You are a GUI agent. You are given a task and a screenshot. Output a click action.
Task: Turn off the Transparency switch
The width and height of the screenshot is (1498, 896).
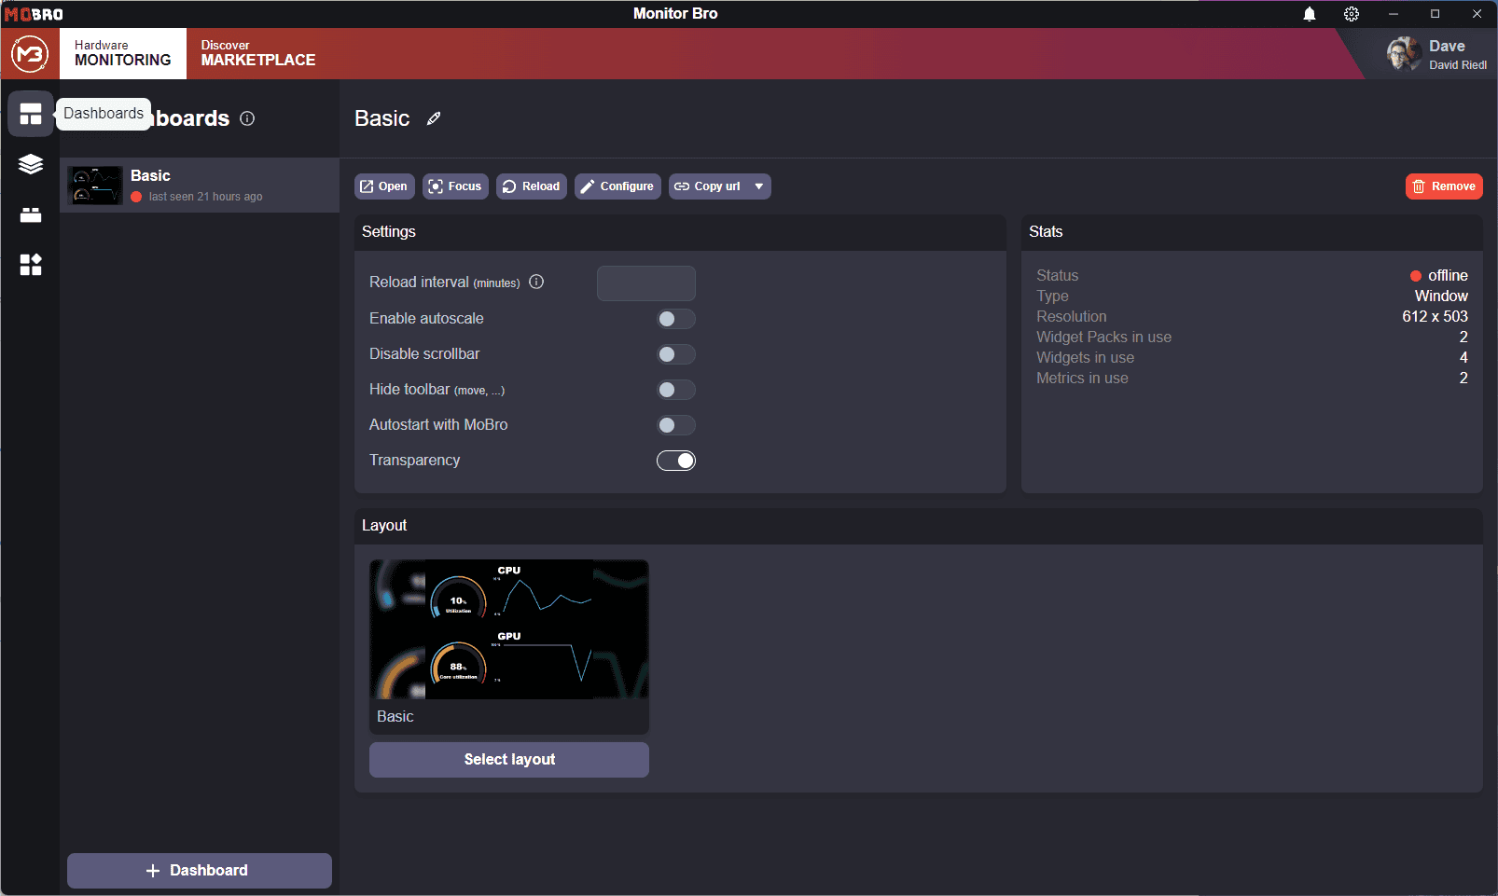(x=676, y=461)
